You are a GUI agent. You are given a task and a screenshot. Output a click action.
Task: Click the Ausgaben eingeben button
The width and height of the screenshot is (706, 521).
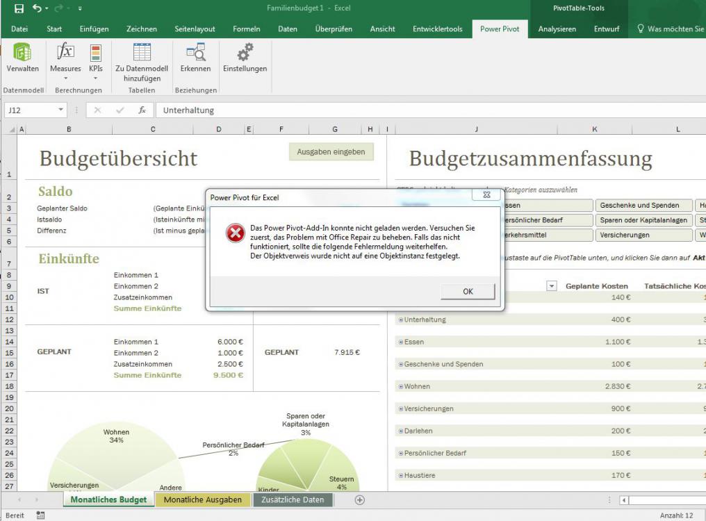click(x=331, y=152)
